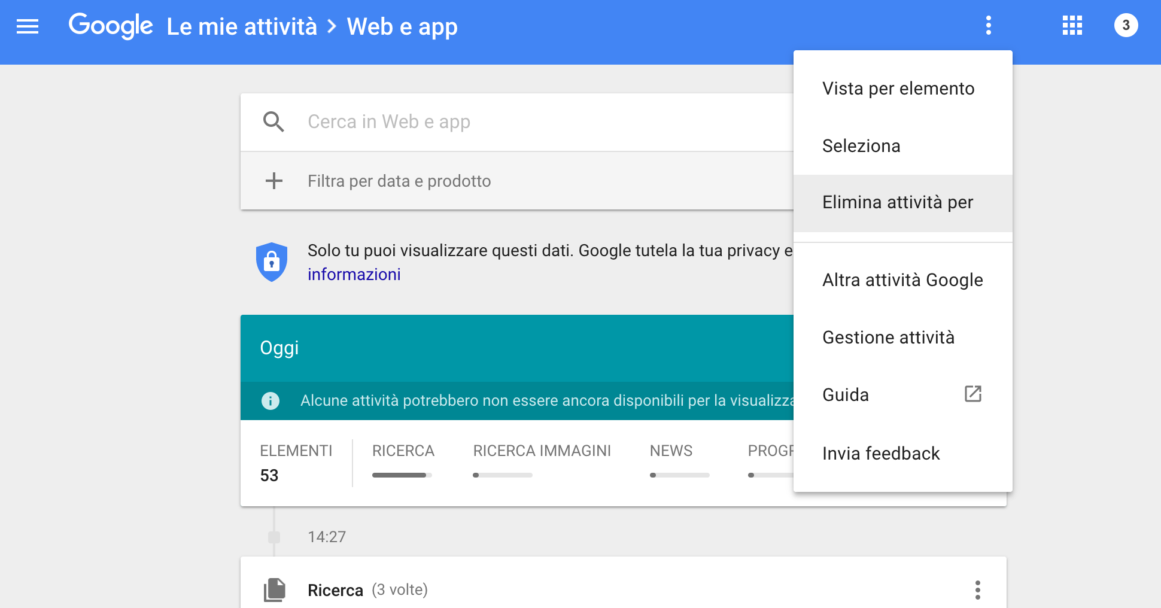Click the blue privacy shield icon
1161x608 pixels.
click(x=272, y=262)
